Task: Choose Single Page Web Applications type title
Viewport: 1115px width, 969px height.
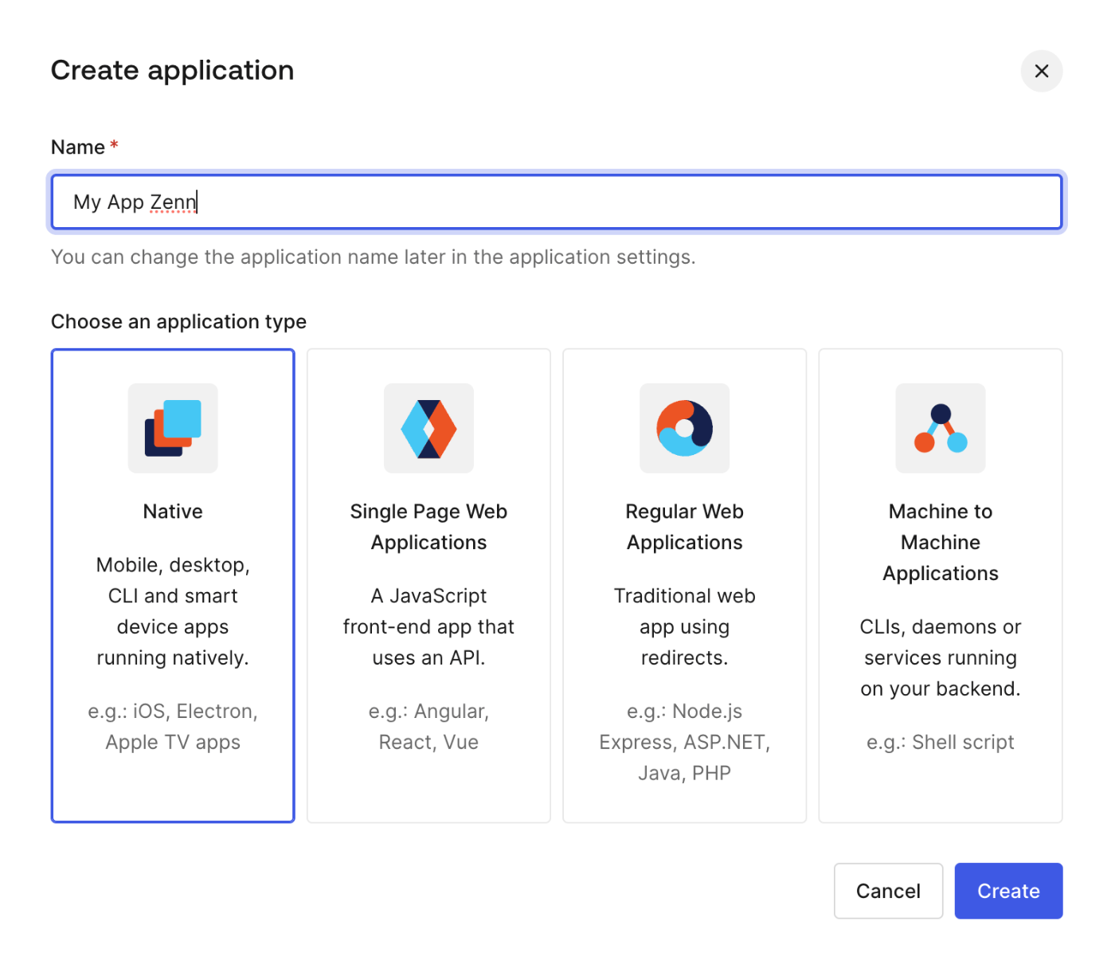Action: tap(428, 527)
